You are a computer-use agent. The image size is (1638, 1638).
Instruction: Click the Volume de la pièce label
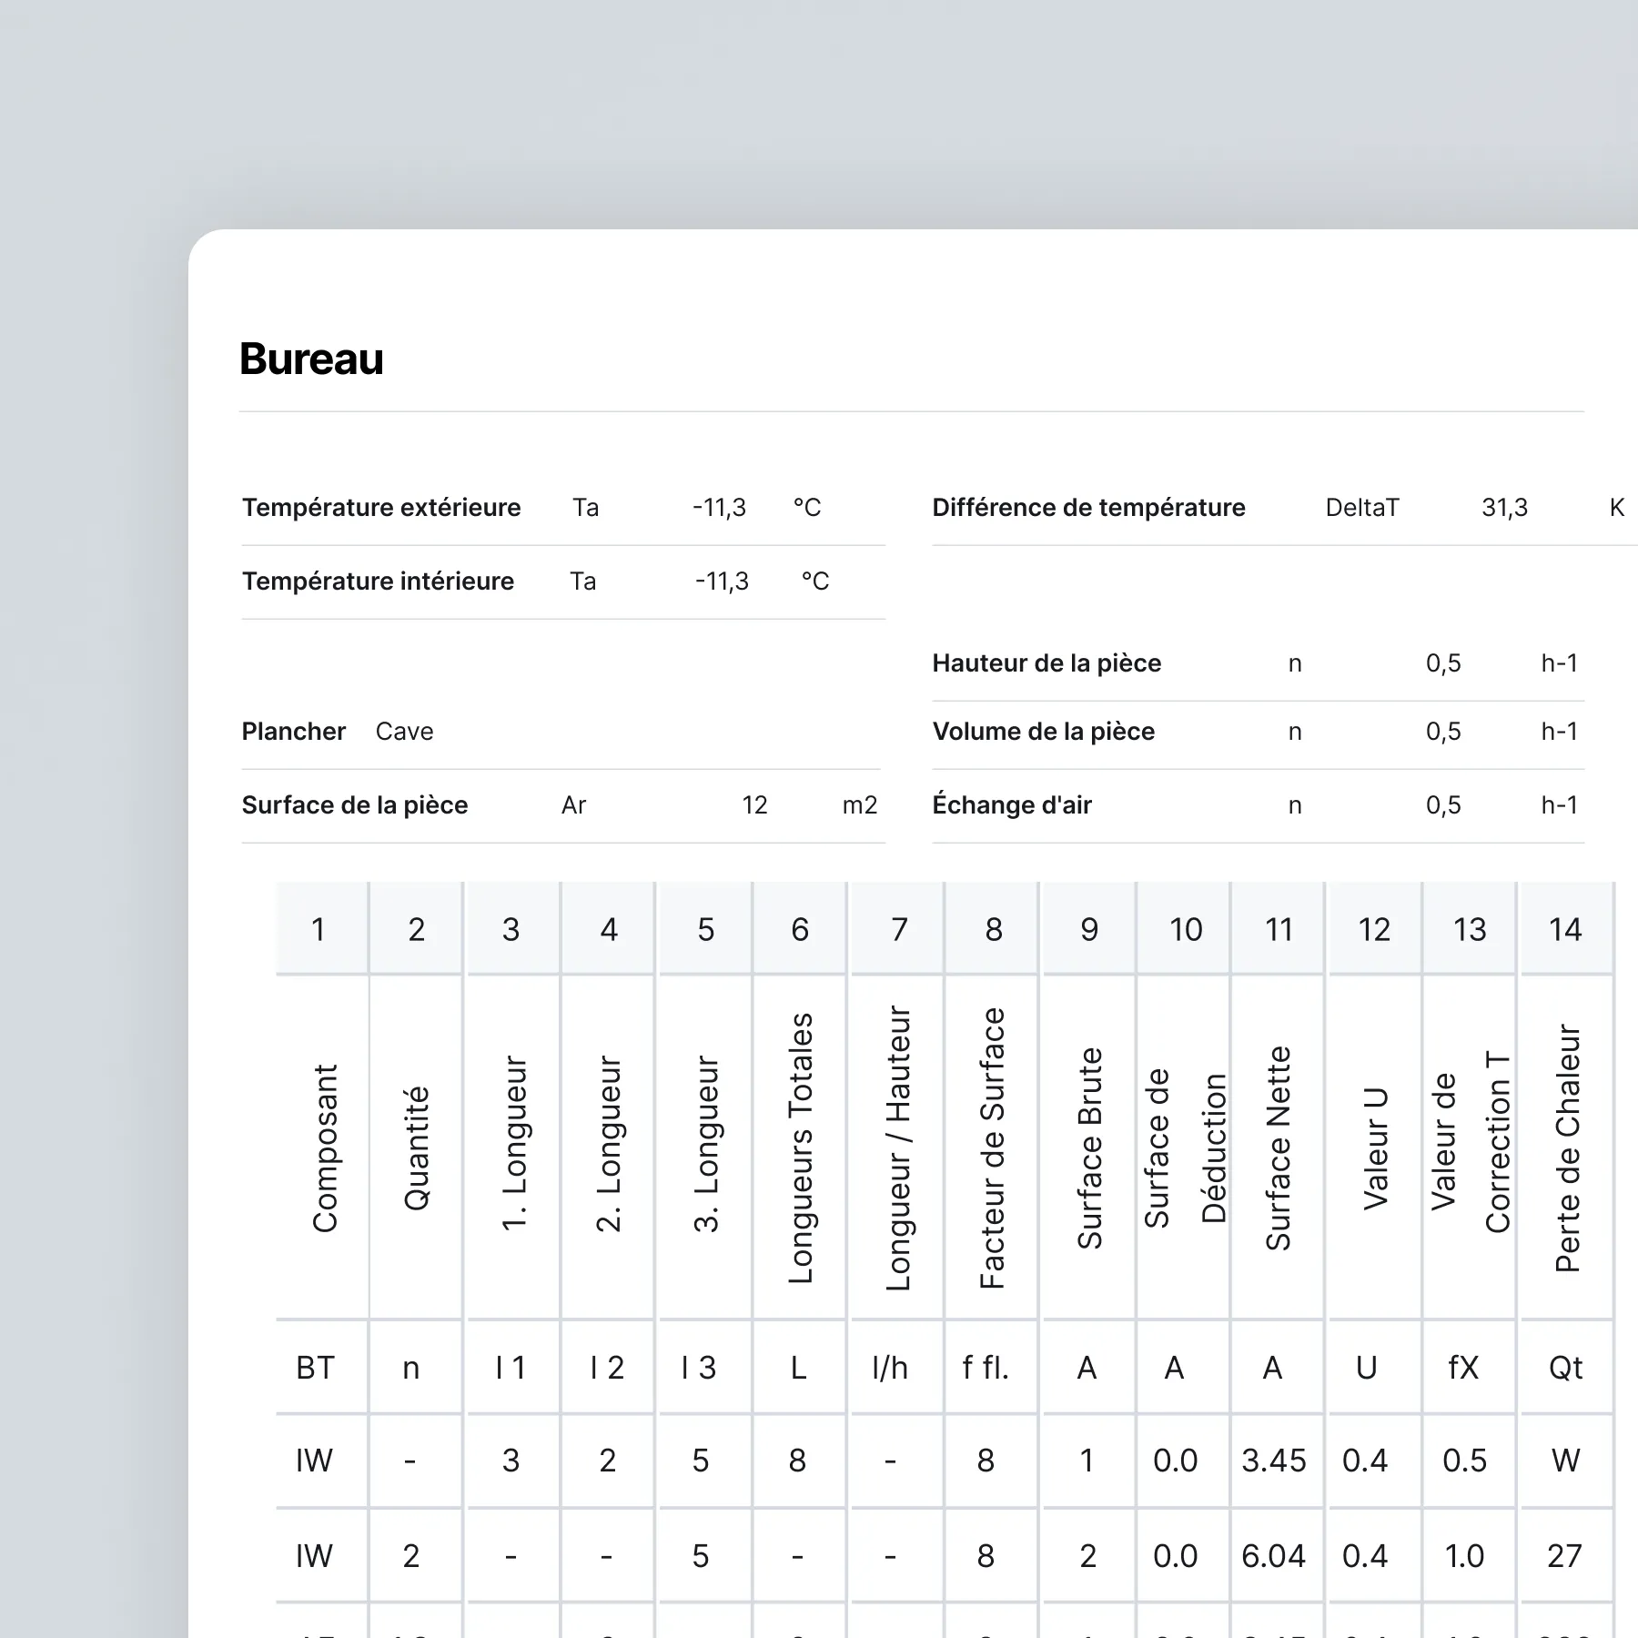(x=1043, y=731)
